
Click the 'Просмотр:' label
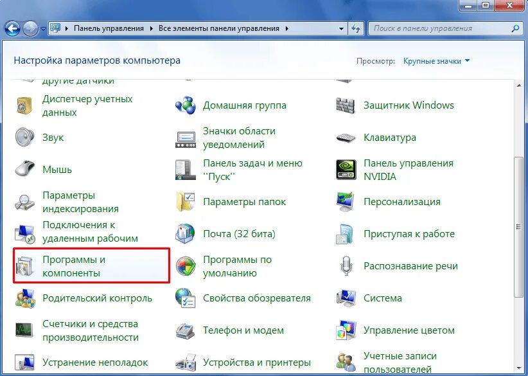pos(376,61)
